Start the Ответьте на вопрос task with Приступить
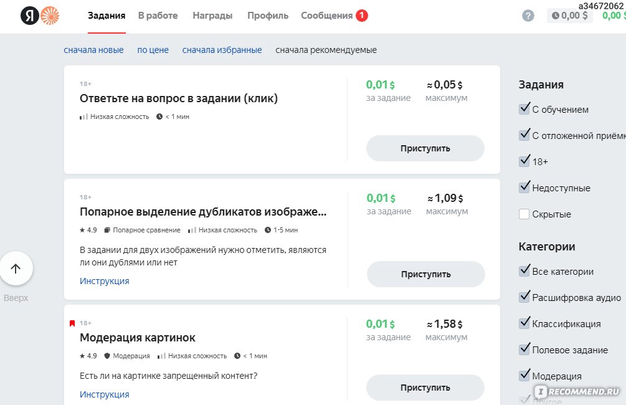This screenshot has width=626, height=405. click(x=425, y=148)
